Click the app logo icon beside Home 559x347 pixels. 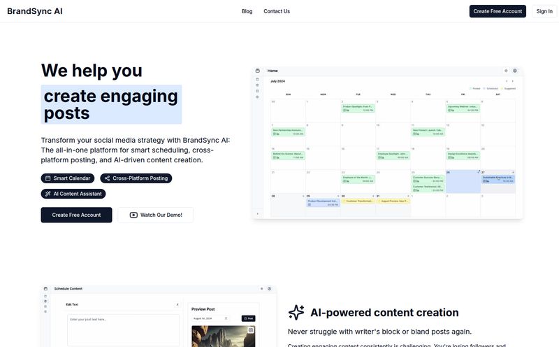258,71
